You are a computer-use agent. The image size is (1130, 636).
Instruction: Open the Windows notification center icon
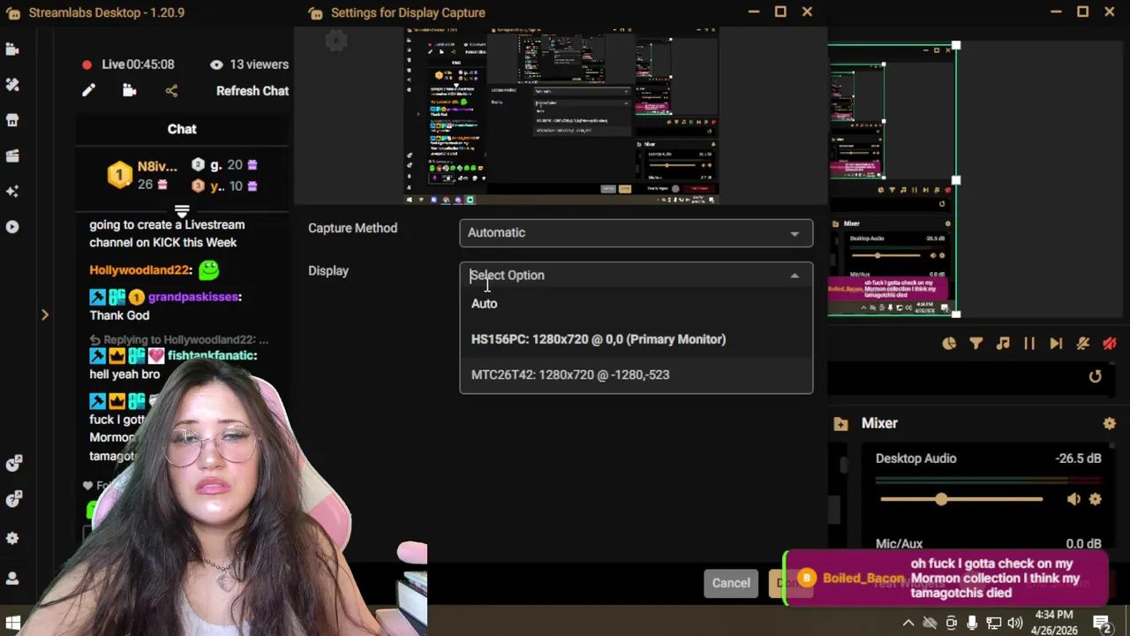click(x=1101, y=623)
